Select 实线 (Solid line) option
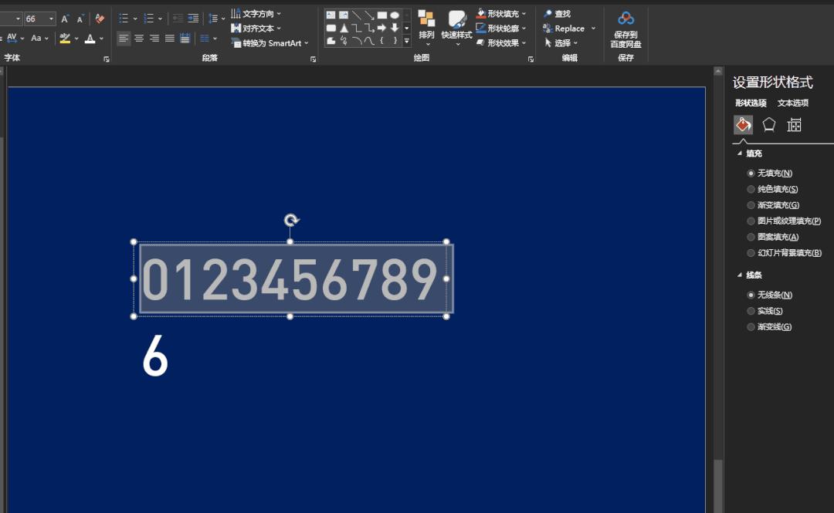 [x=764, y=310]
